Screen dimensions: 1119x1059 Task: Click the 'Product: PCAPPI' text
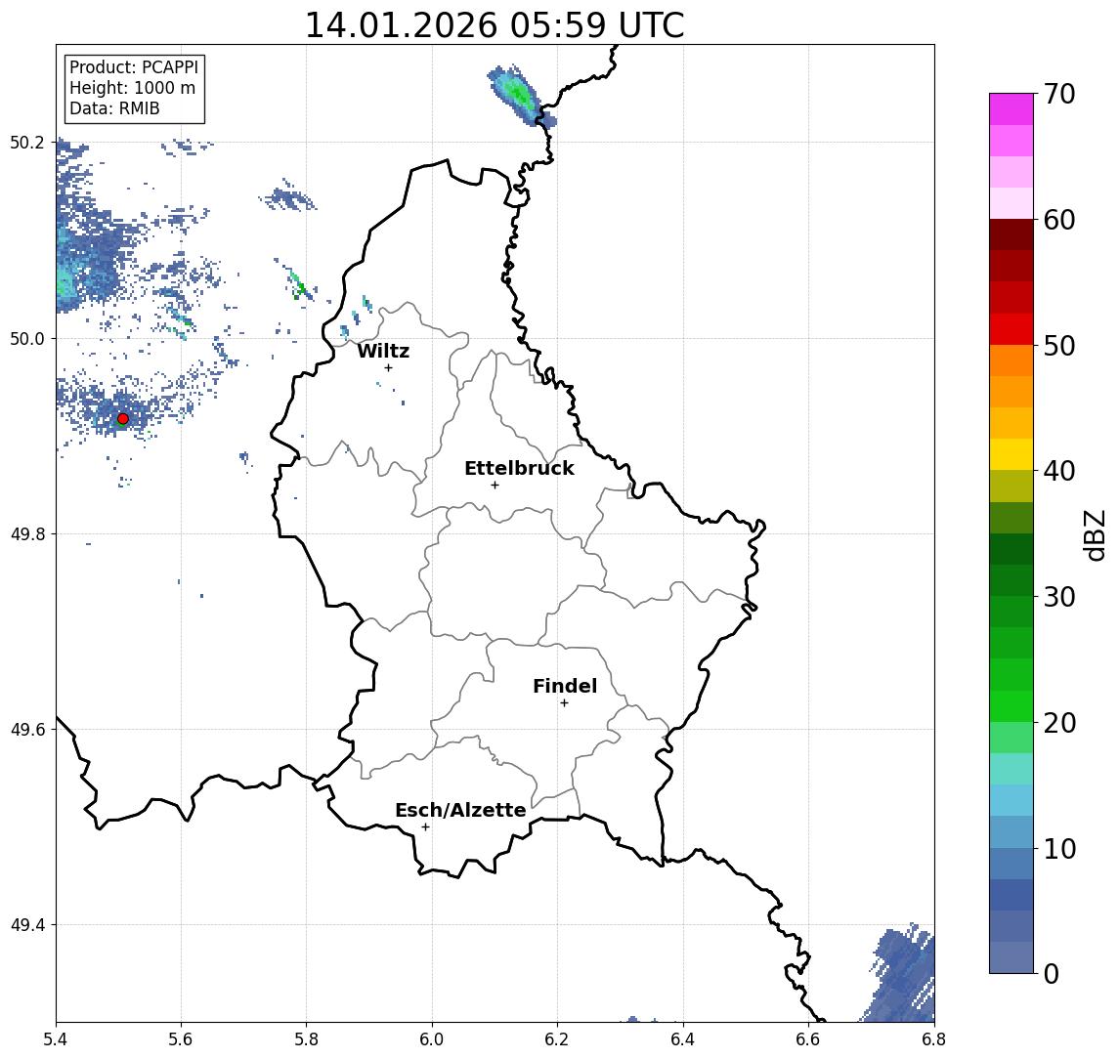coord(134,67)
